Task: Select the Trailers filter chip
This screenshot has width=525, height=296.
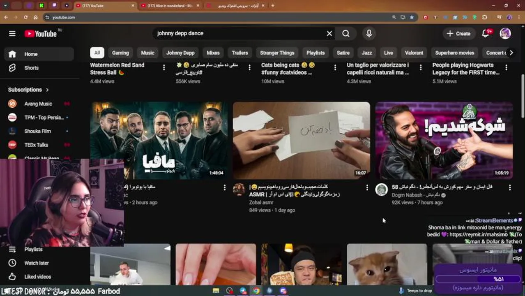Action: point(239,53)
